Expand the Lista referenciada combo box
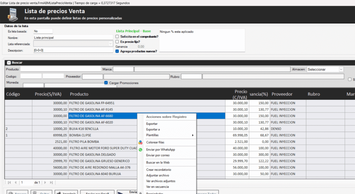 (x=111, y=44)
